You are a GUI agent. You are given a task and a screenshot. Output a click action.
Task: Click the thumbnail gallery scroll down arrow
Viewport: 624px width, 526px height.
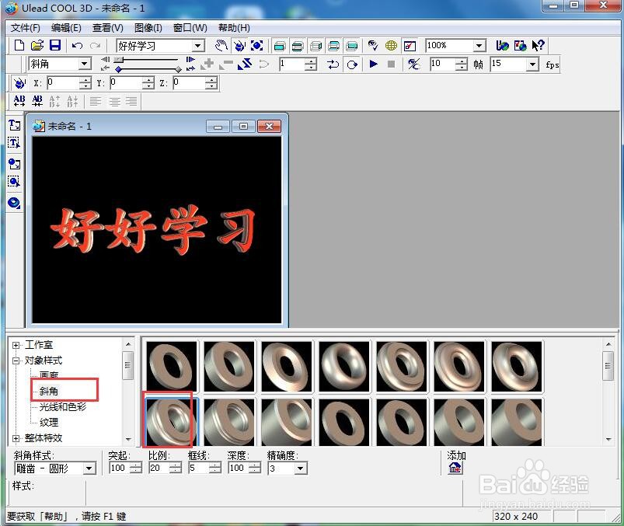tap(608, 439)
